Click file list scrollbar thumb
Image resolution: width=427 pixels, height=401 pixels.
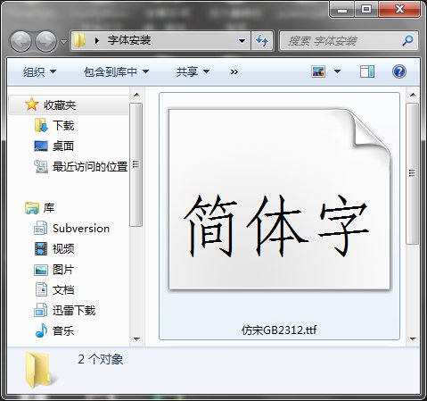click(413, 173)
